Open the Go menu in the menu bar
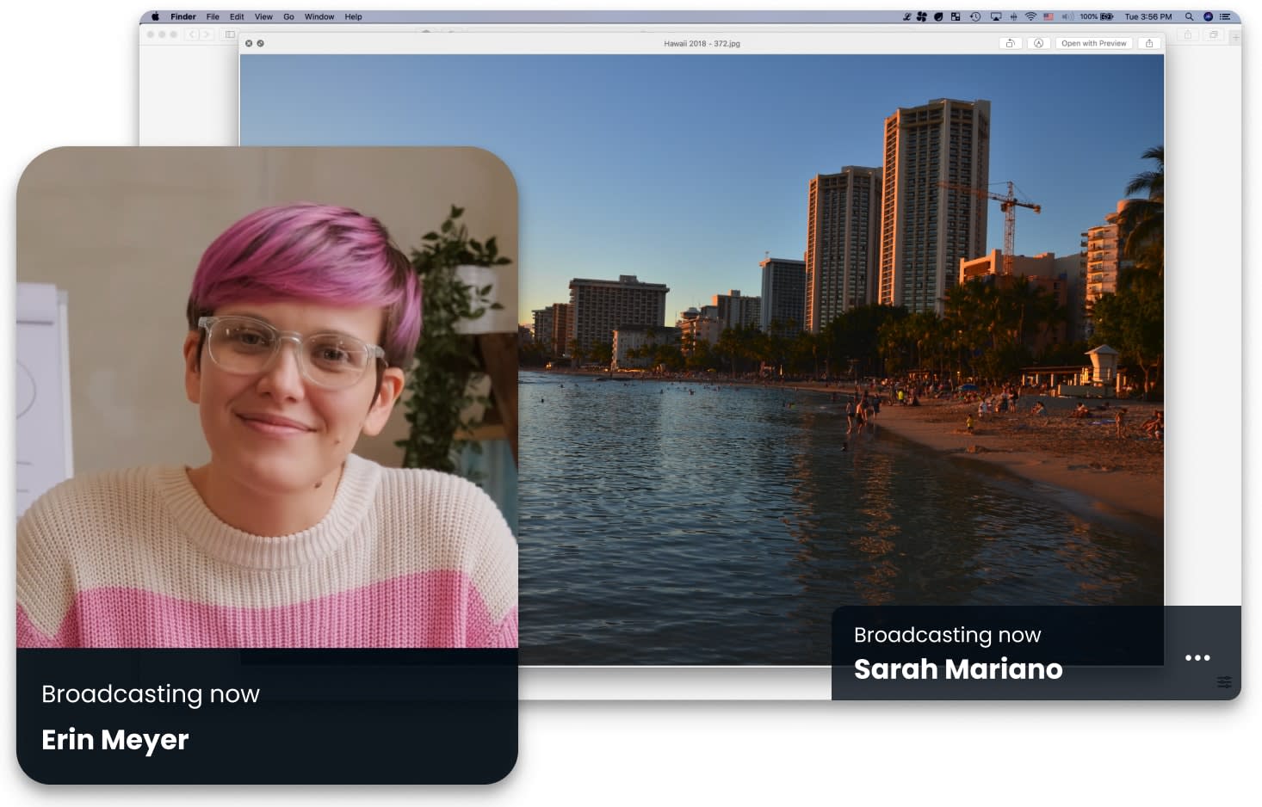The height and width of the screenshot is (807, 1262). coord(288,16)
